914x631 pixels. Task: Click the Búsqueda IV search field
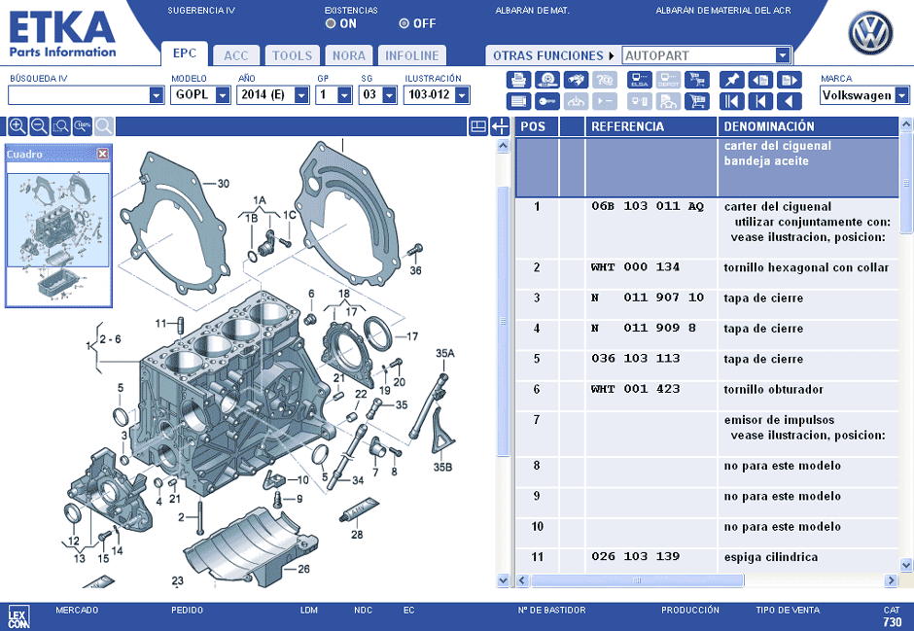tap(79, 95)
